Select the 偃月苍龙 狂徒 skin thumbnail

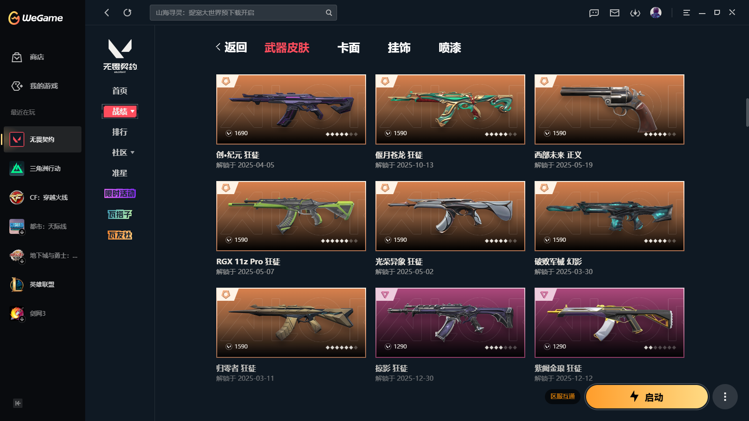click(x=450, y=109)
